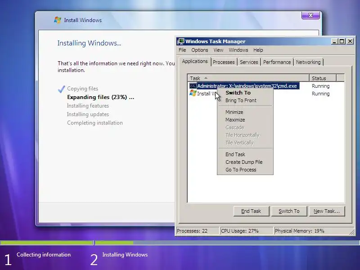Click Expanding files (23%) step text
The height and width of the screenshot is (270, 360).
pos(100,97)
